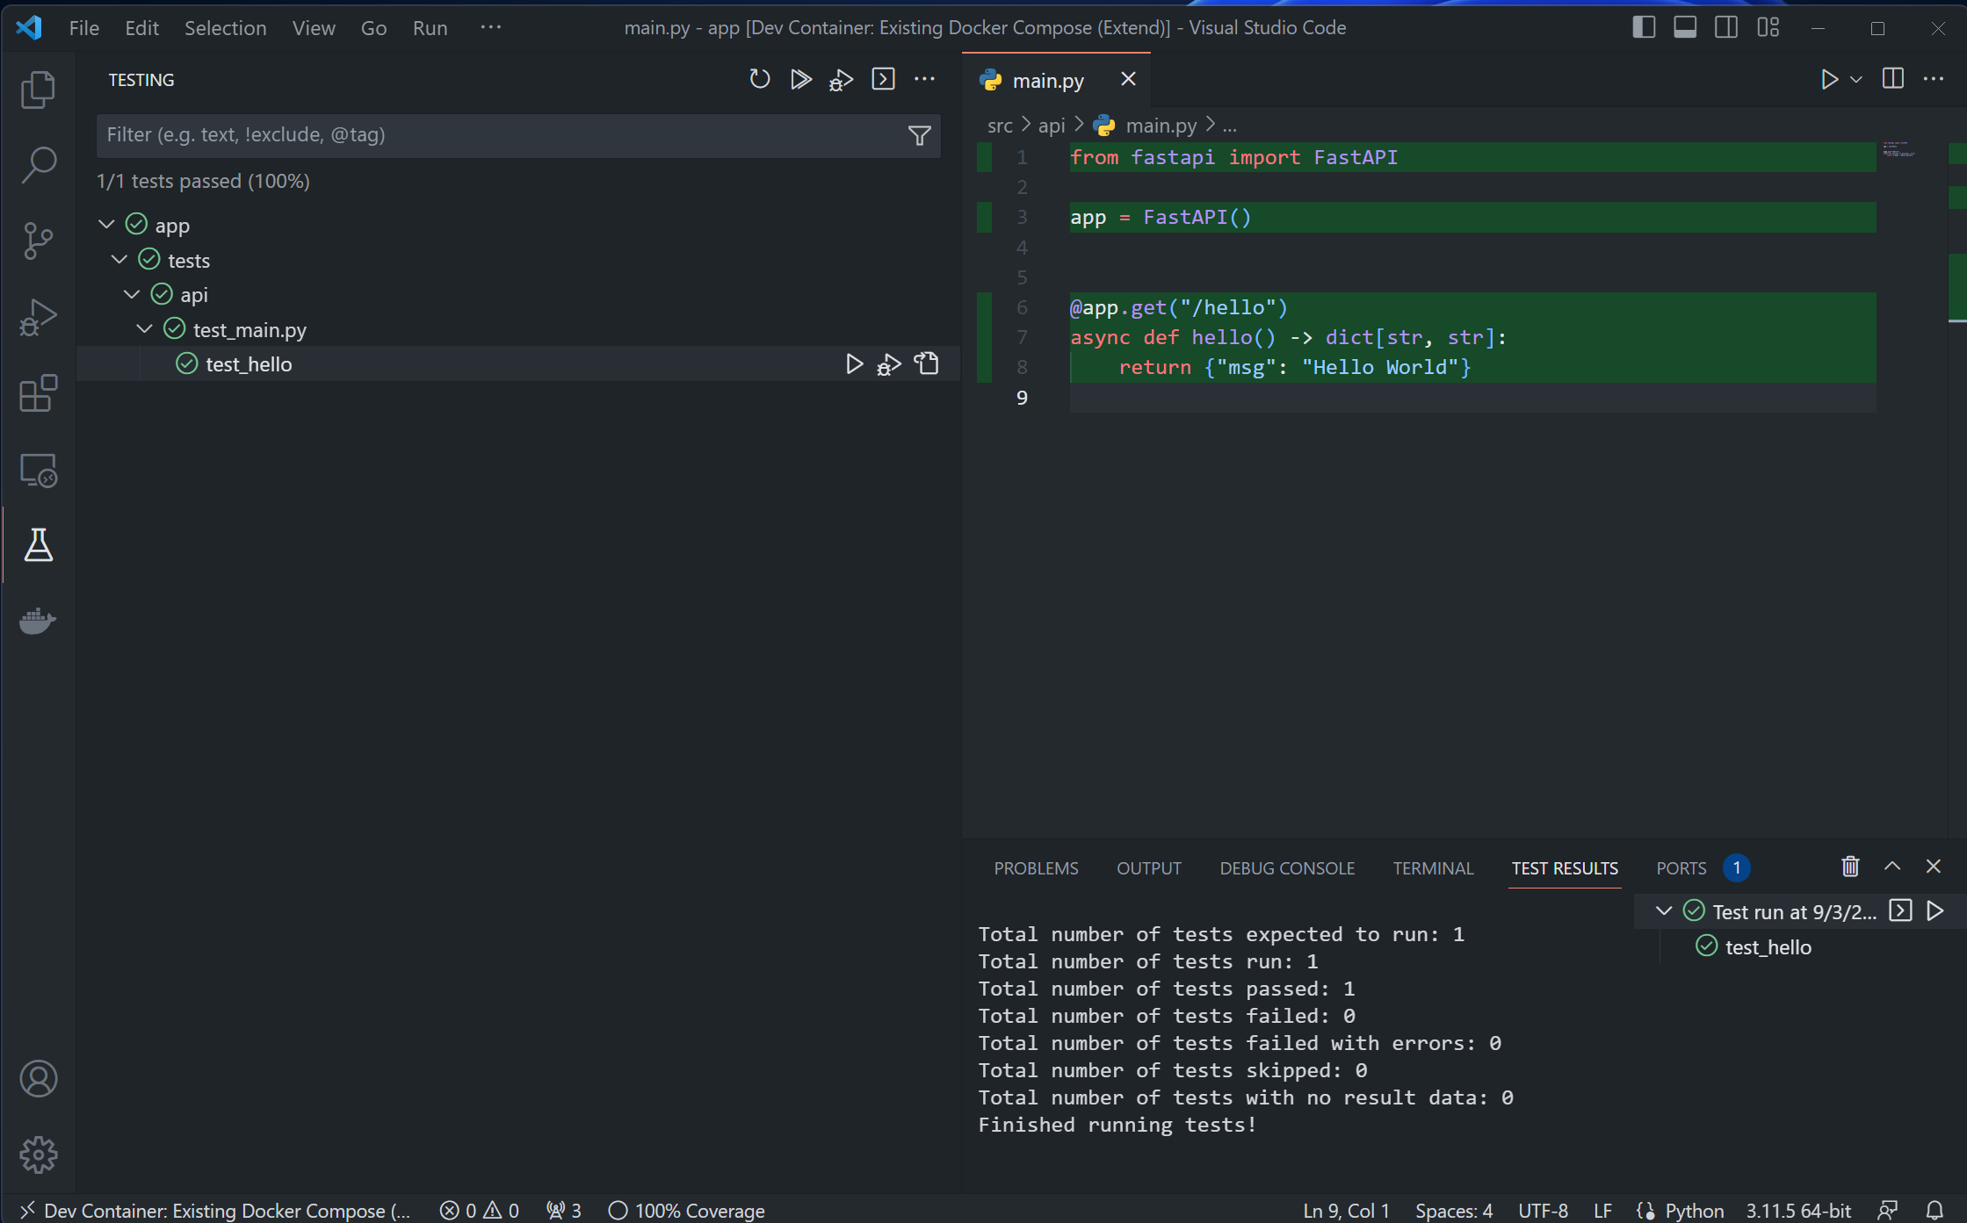
Task: Debug all tests from Testing toolbar
Action: click(841, 80)
